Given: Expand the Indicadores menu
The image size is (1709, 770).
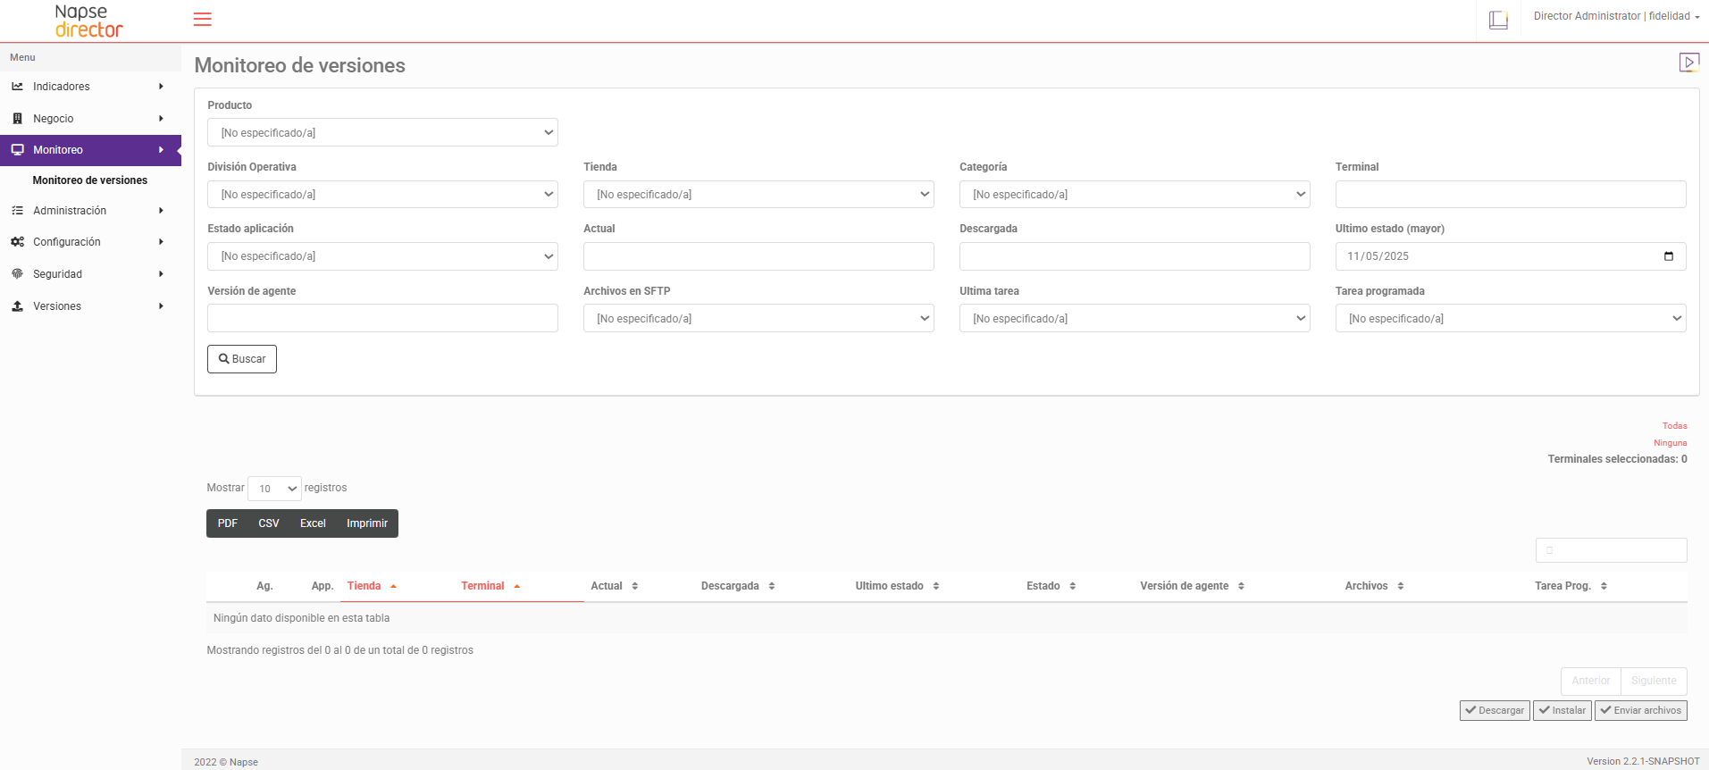Looking at the screenshot, I should point(90,87).
